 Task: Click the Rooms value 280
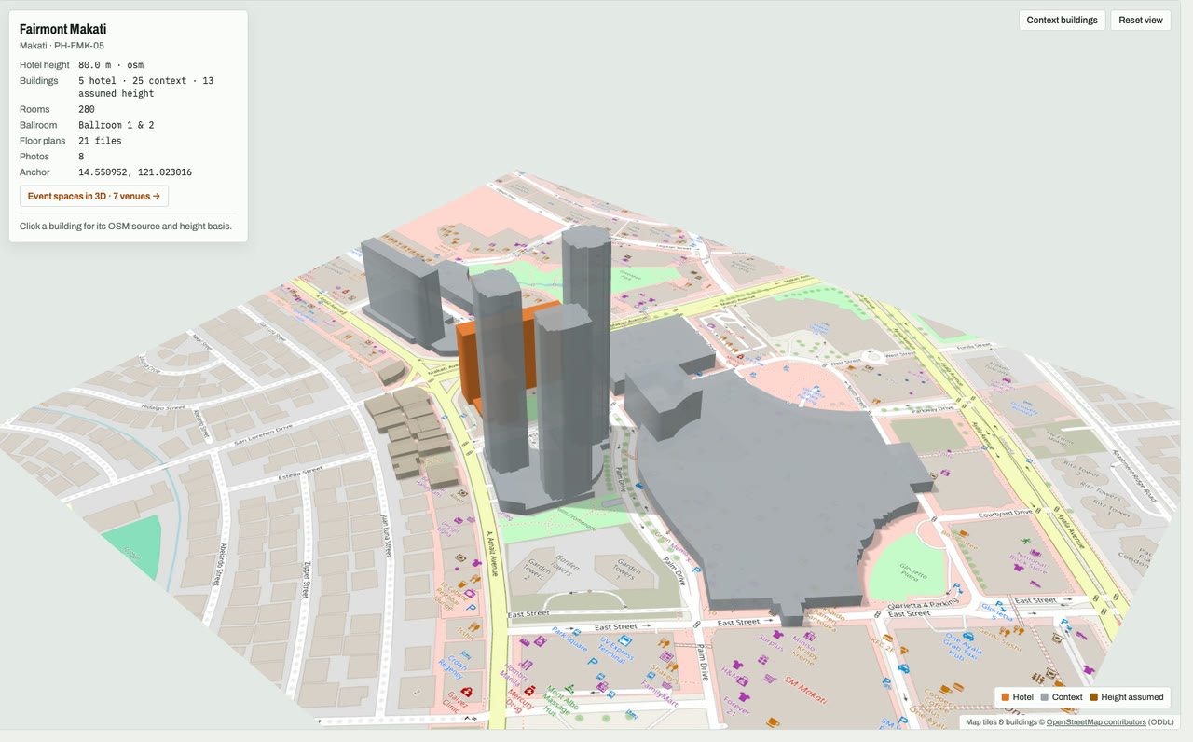click(87, 109)
